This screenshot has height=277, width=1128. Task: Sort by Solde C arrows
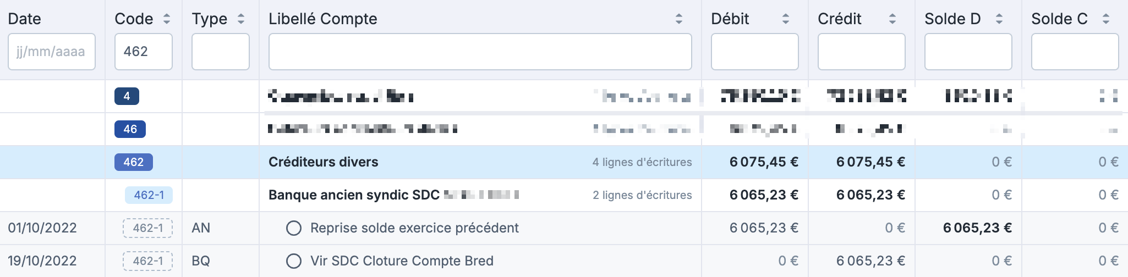1106,19
